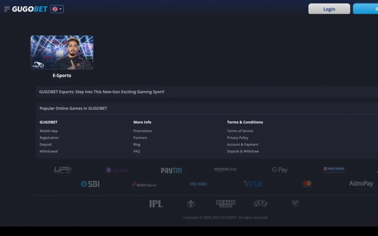Click the GUGOBET footer column heading
This screenshot has width=378, height=236.
48,122
